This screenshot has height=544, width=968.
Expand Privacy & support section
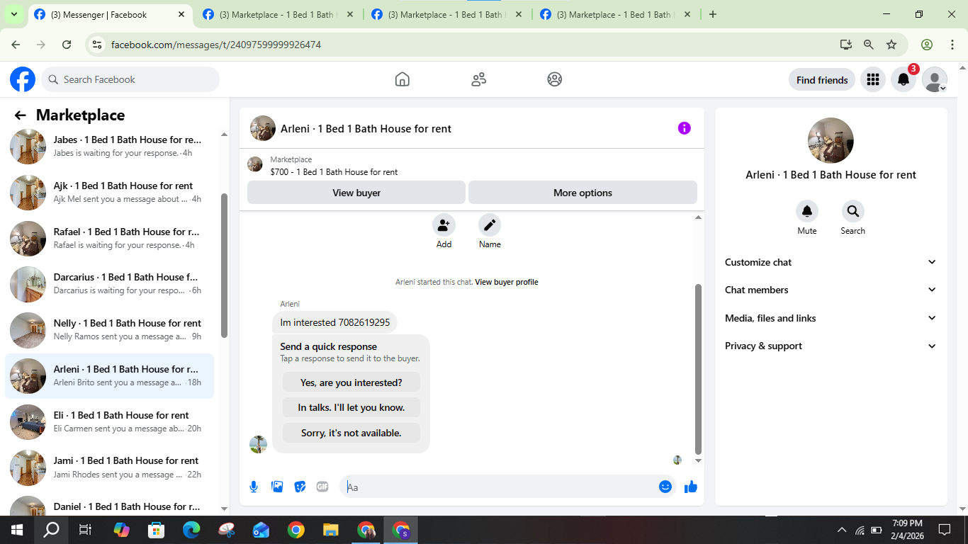click(x=831, y=346)
